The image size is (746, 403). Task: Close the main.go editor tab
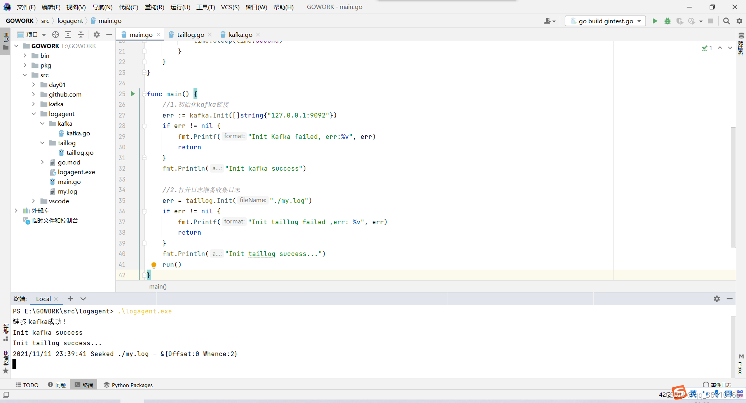tap(159, 35)
